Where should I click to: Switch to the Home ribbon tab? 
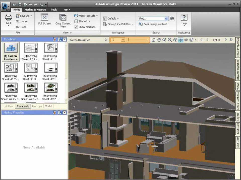tap(17, 10)
